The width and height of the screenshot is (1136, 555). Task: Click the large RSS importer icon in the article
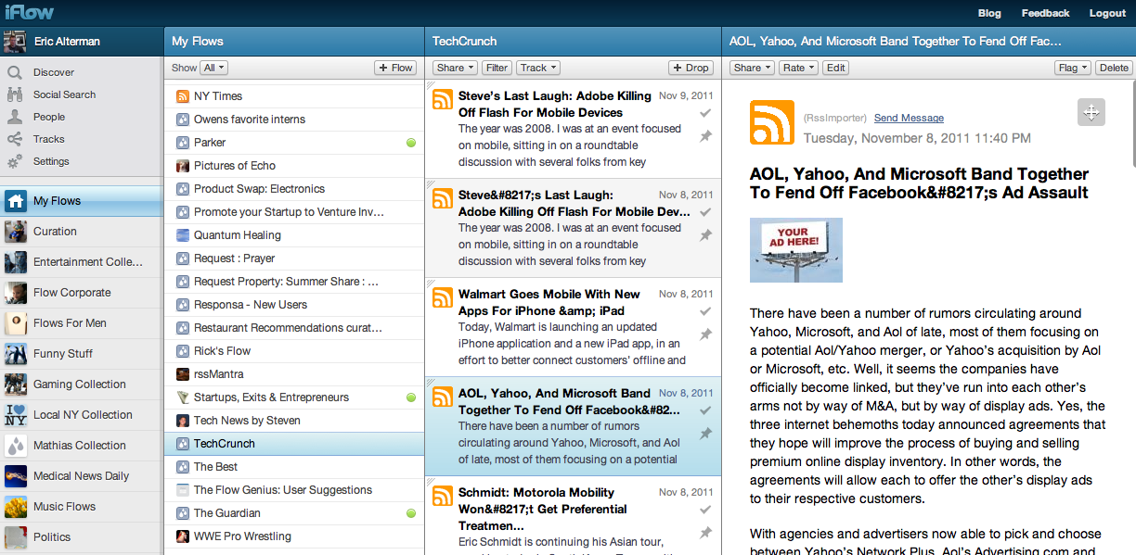(x=772, y=122)
